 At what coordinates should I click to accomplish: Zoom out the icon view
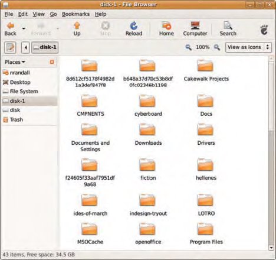point(188,47)
